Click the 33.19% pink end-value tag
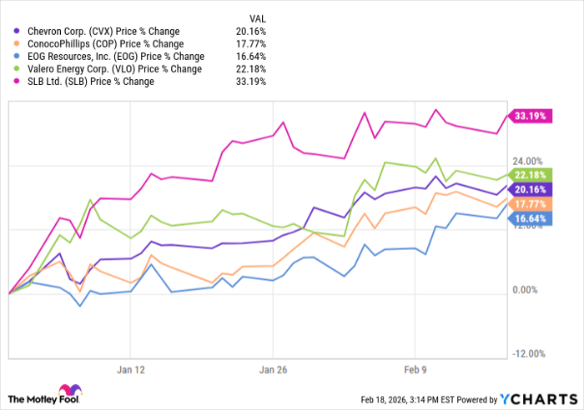Screen dimensions: 584x410 coord(528,117)
